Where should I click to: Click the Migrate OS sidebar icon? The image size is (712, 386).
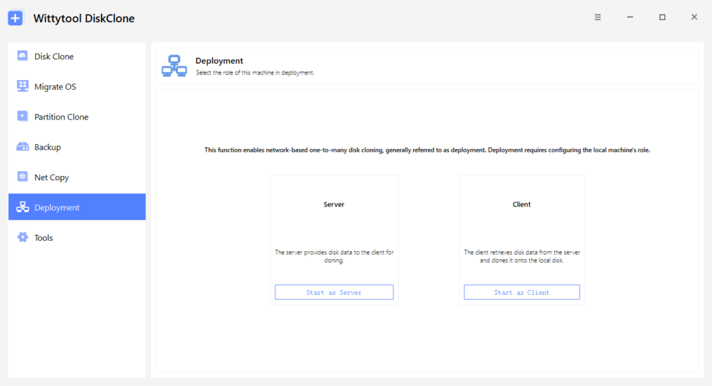[22, 86]
